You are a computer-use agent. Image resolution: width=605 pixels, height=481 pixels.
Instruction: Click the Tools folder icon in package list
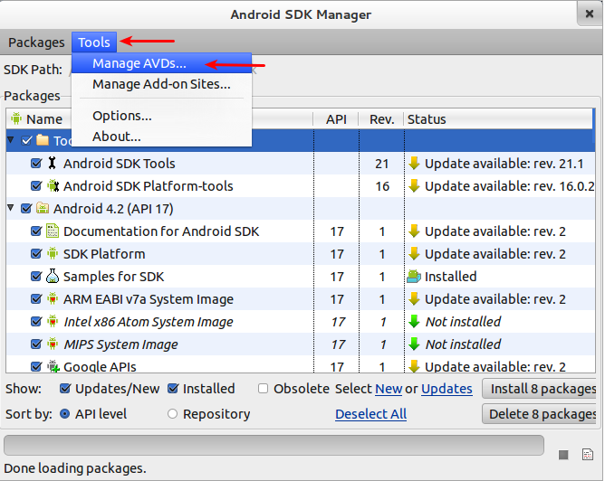[x=43, y=140]
